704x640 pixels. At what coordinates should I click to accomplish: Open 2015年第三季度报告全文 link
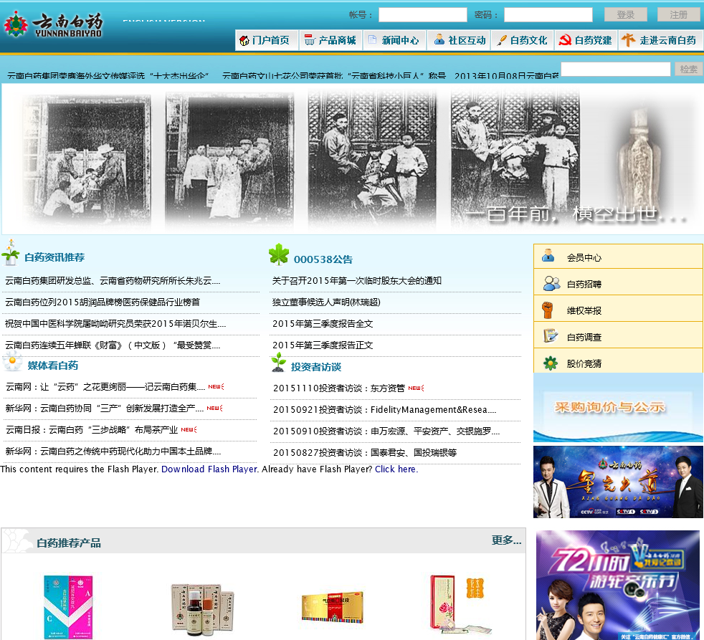click(x=323, y=324)
